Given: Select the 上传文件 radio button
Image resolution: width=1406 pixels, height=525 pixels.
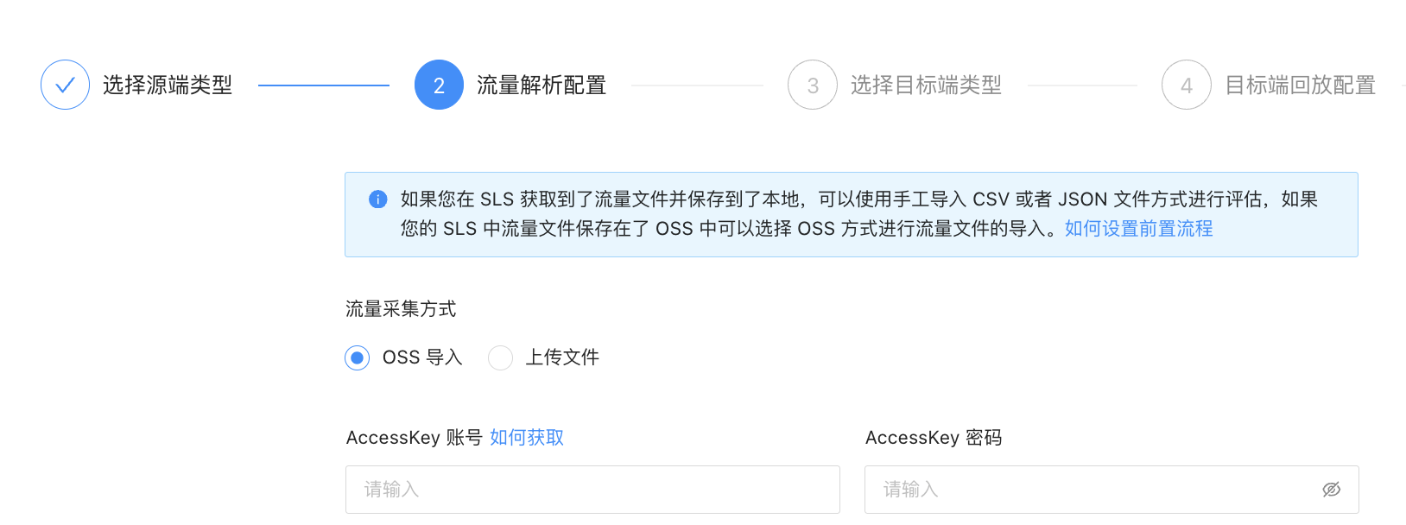Looking at the screenshot, I should (500, 357).
